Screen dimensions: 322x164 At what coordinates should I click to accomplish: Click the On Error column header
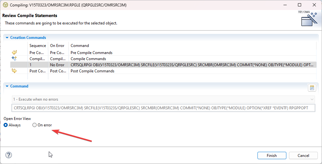click(57, 46)
